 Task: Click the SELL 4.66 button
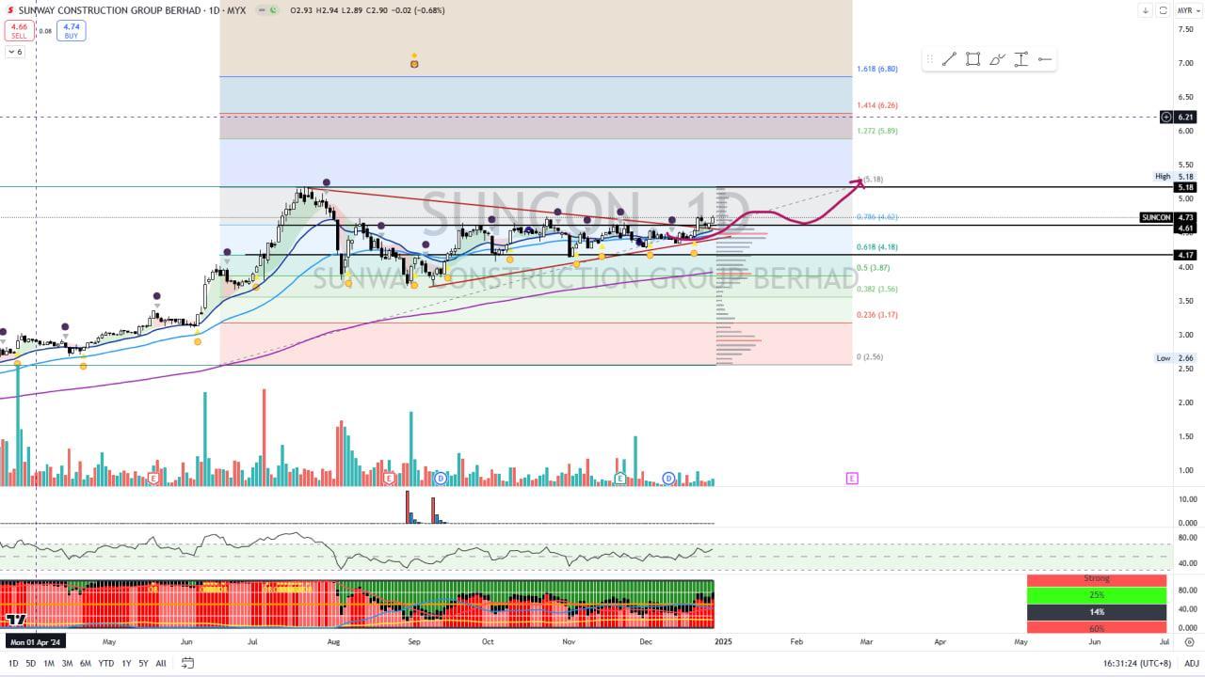tap(19, 31)
